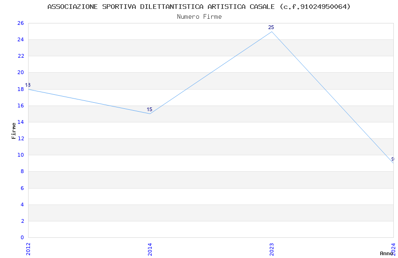This screenshot has width=398, height=258.
Task: Click the 18 data label at 2012
Action: click(x=28, y=85)
